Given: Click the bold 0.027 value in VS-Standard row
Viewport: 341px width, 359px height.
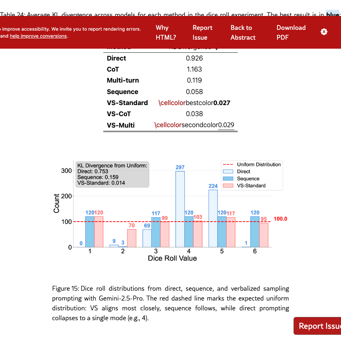Looking at the screenshot, I should [222, 103].
